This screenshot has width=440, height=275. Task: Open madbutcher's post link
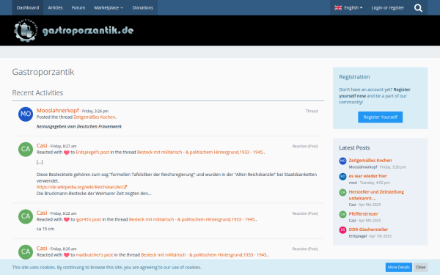coord(95,254)
